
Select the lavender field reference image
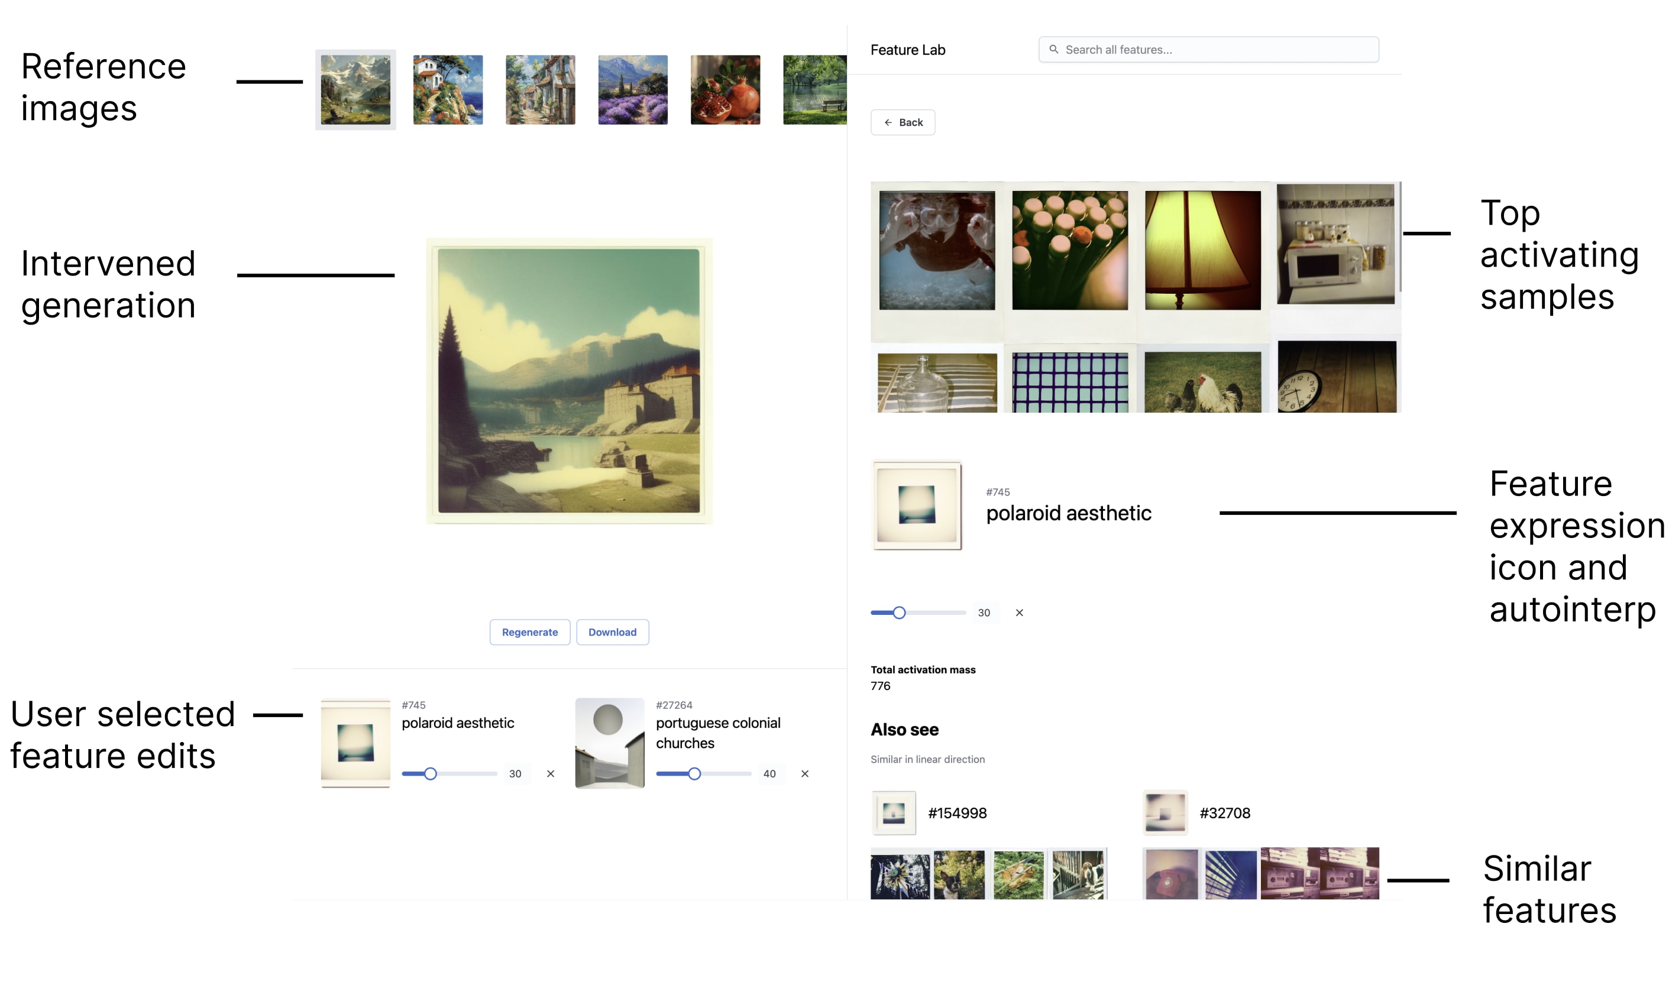click(x=633, y=90)
